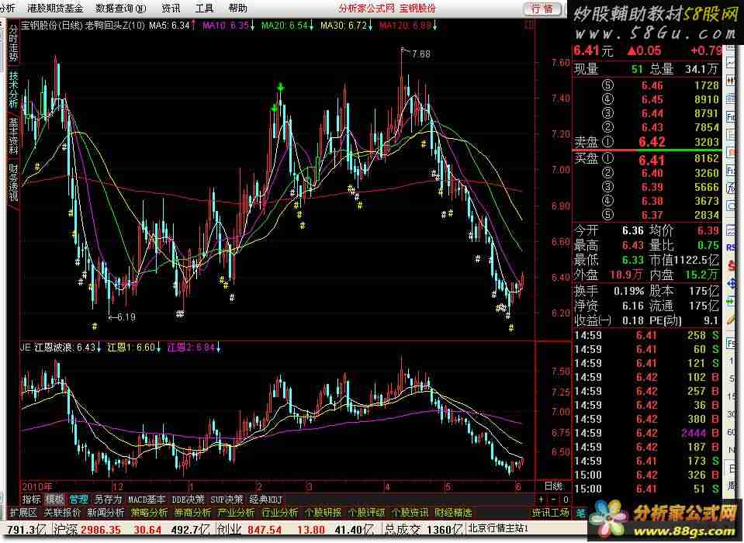Click the 另存为 button below the chart
This screenshot has width=744, height=543.
tap(107, 499)
